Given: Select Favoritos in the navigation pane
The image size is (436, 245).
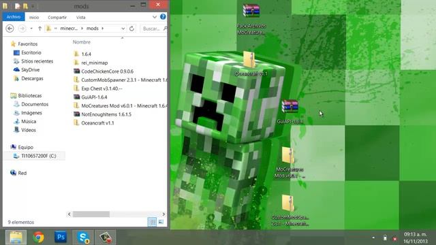Looking at the screenshot, I should [x=27, y=44].
